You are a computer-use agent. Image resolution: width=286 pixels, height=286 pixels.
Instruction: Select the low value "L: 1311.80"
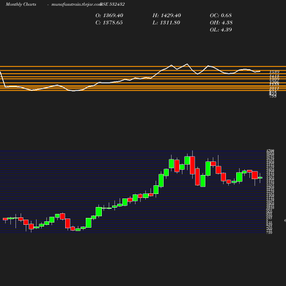(x=166, y=23)
